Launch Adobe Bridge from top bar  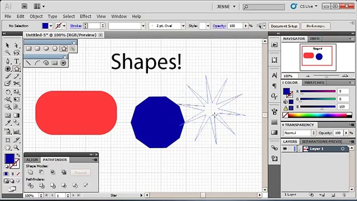25,6
